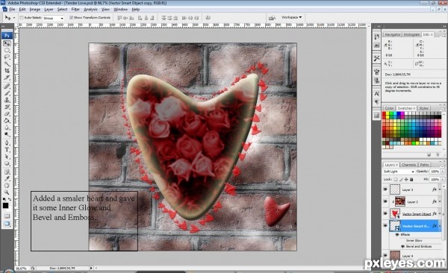Open the Fill slider arrow
Image resolution: width=448 pixels, height=273 pixels.
click(443, 179)
